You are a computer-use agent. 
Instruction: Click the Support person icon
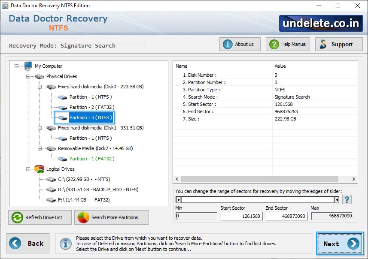(322, 44)
